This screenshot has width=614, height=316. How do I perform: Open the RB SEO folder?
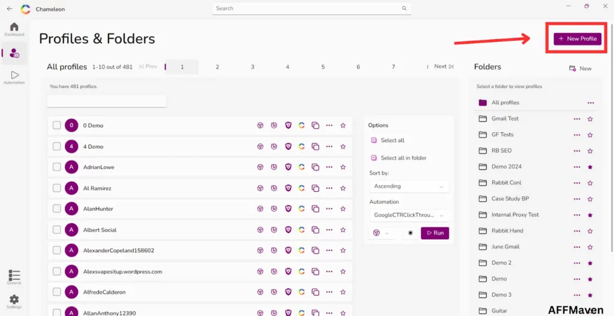501,151
